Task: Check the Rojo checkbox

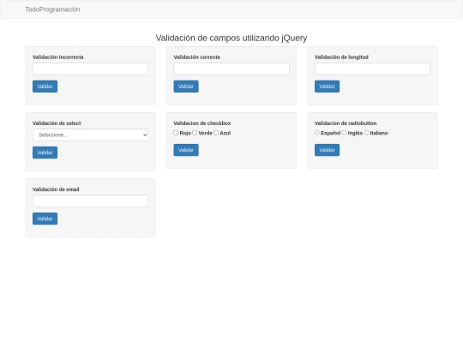Action: tap(176, 133)
